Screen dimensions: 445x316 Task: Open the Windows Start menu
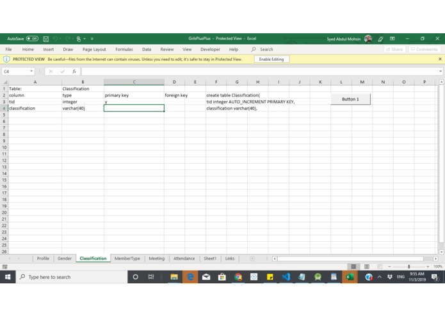(x=8, y=277)
